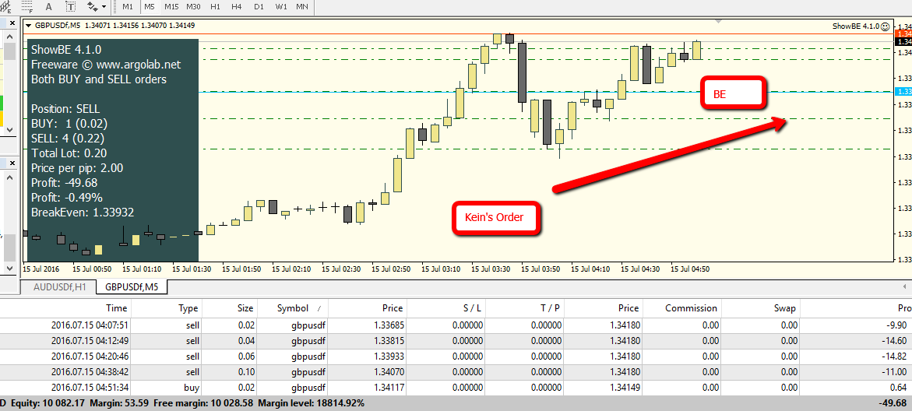The width and height of the screenshot is (912, 411).
Task: Switch chart to M5 timeframe
Action: [150, 7]
